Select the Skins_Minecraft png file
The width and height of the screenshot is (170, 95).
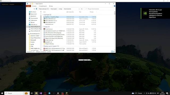(70, 33)
